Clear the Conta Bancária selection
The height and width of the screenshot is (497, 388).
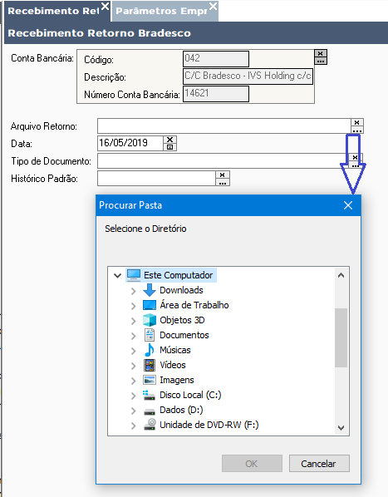click(x=321, y=53)
